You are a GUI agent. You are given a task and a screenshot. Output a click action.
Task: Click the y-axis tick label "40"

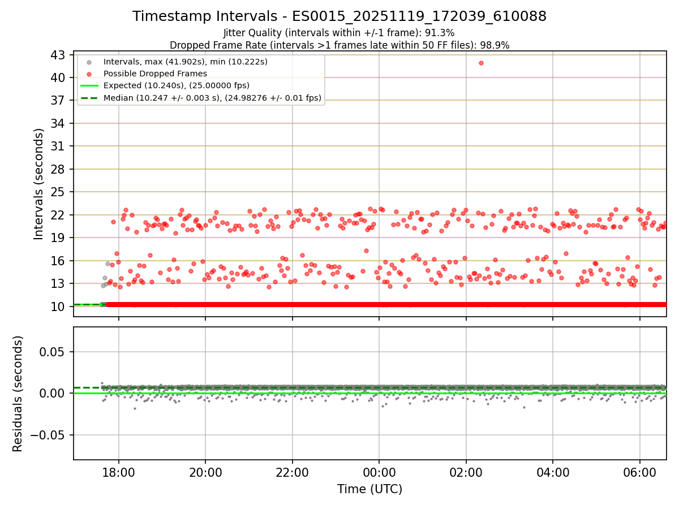click(x=59, y=77)
